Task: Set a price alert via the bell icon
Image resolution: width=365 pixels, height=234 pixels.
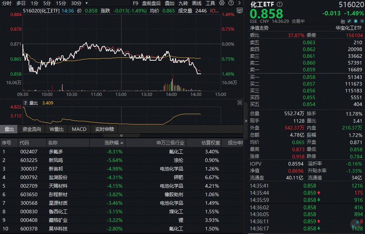Action: 356,21
